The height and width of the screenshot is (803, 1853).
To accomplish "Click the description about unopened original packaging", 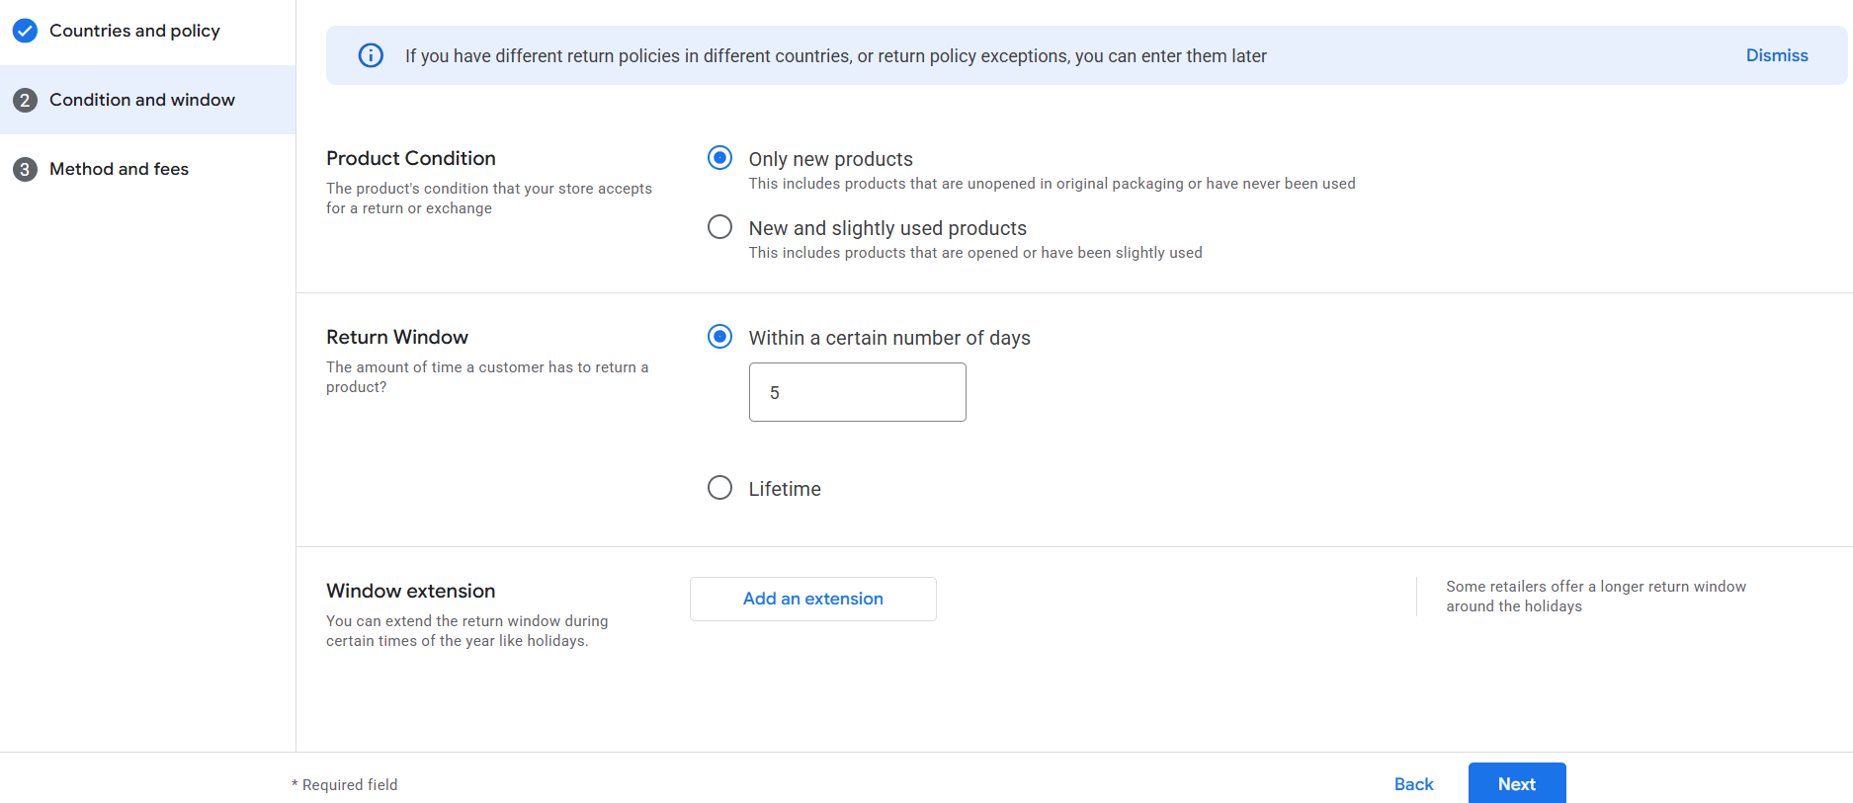I will (x=1053, y=184).
